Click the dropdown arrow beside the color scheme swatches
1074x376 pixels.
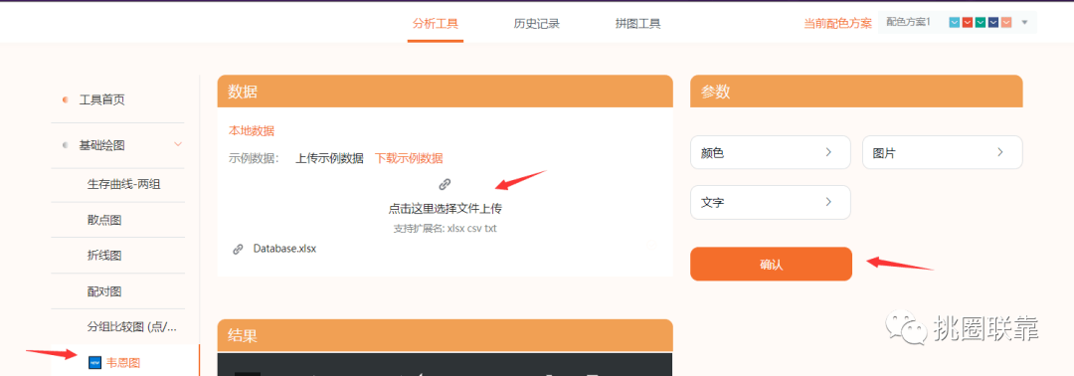click(1024, 23)
